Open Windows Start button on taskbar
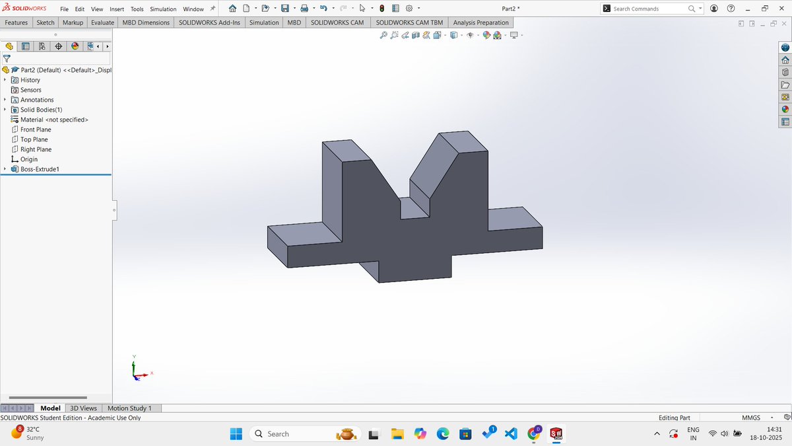 pyautogui.click(x=236, y=434)
